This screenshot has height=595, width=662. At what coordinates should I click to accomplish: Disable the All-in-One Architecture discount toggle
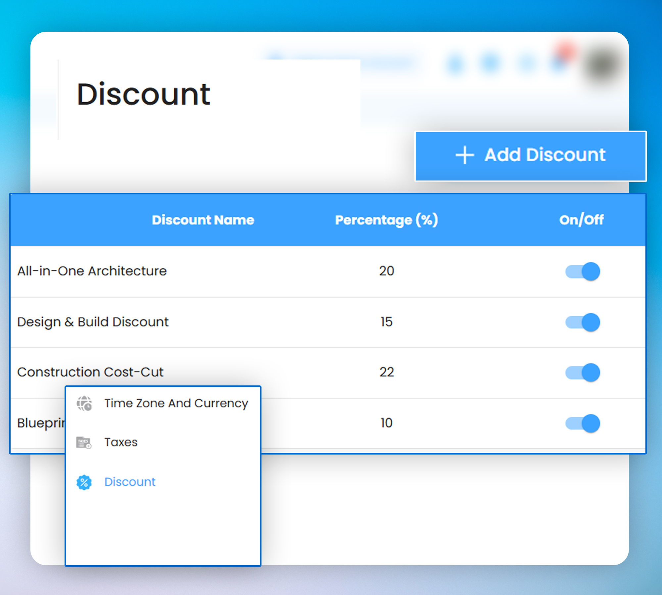(x=583, y=271)
